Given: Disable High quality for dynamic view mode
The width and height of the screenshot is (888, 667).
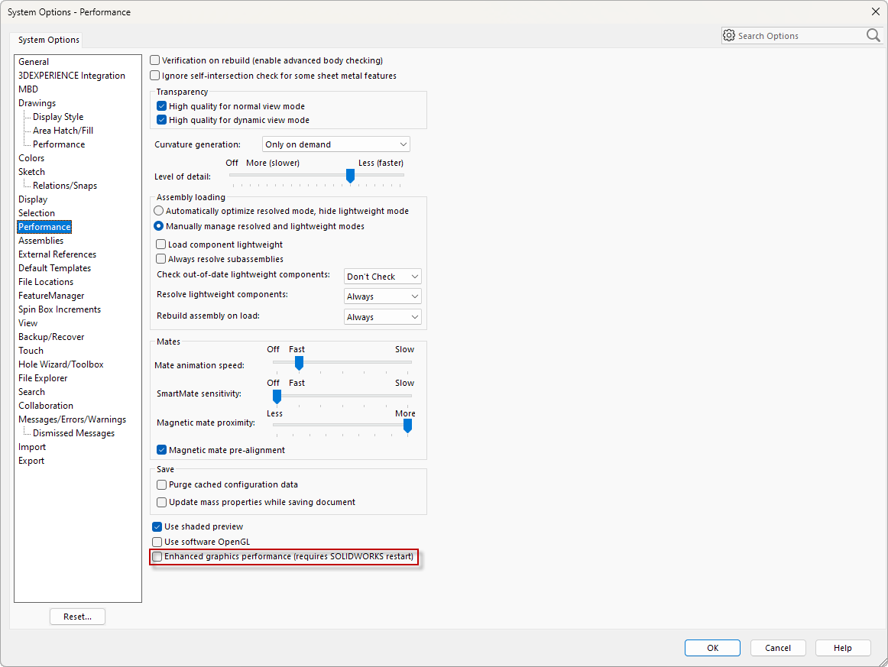Looking at the screenshot, I should 161,119.
